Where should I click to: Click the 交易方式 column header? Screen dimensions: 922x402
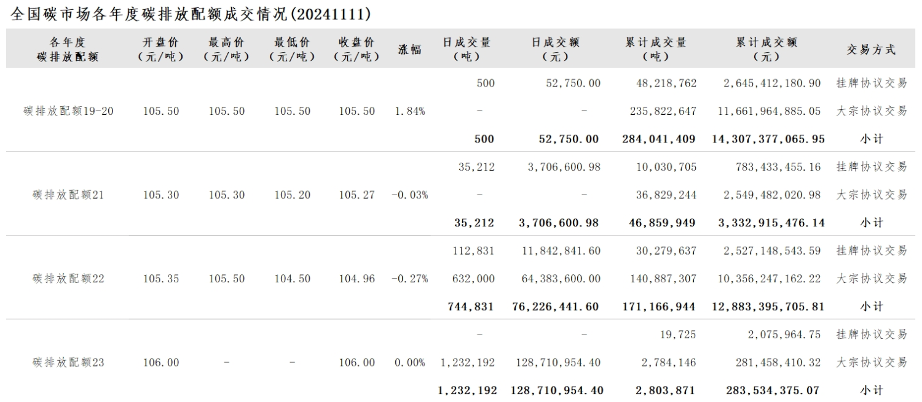pyautogui.click(x=871, y=50)
